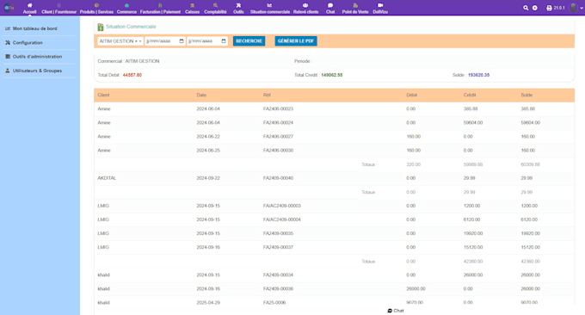Click the RECHERCHE button
Viewport: 585px width, 315px height.
(x=249, y=41)
